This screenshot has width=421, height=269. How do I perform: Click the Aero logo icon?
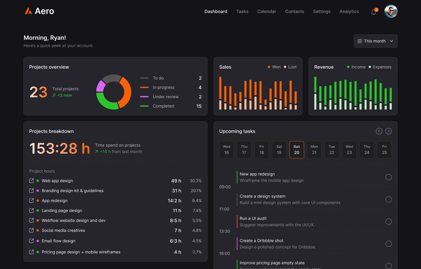coord(28,11)
